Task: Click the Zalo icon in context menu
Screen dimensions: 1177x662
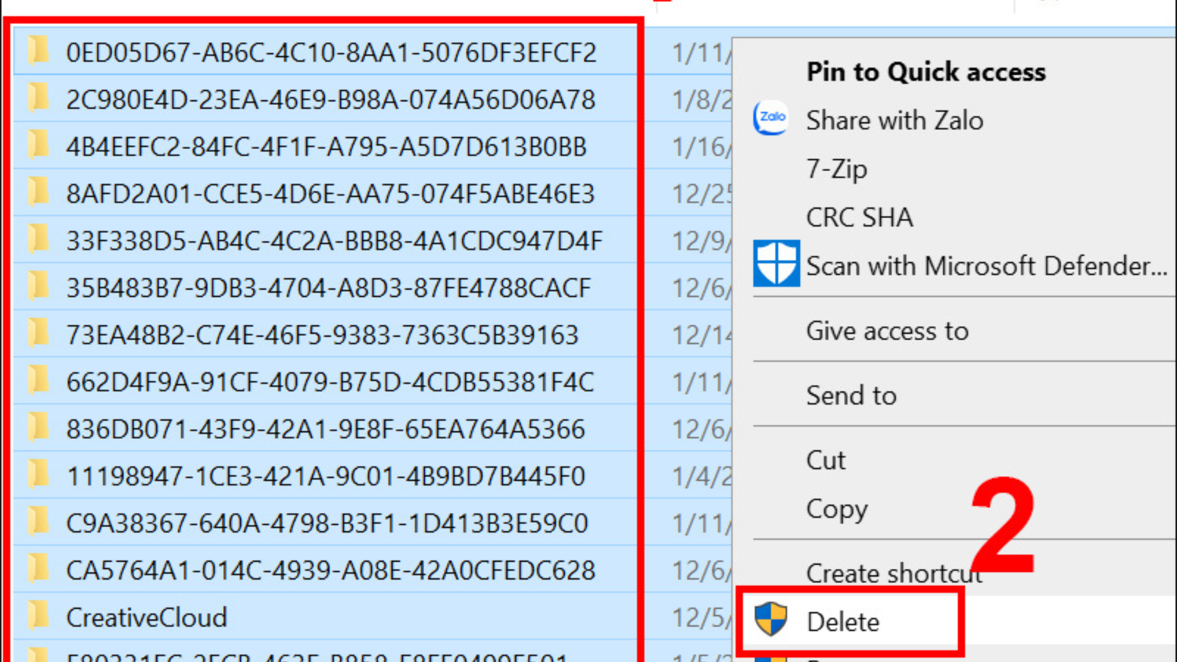Action: point(771,118)
